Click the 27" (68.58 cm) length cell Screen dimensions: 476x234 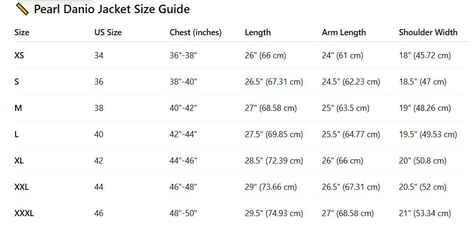(270, 108)
